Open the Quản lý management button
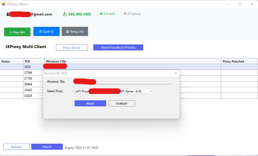This screenshot has width=258, height=156. point(47,32)
